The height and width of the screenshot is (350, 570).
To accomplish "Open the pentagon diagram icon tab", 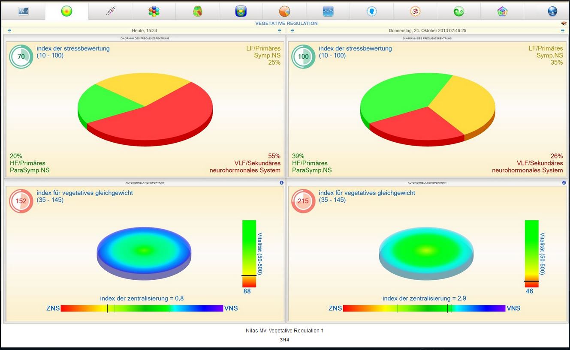I will 502,11.
